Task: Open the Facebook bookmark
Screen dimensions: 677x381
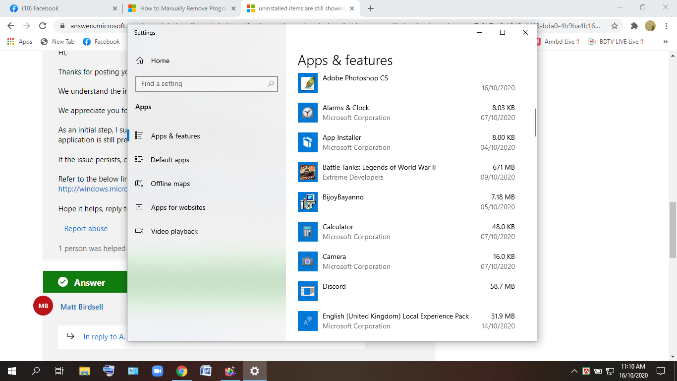Action: point(101,42)
